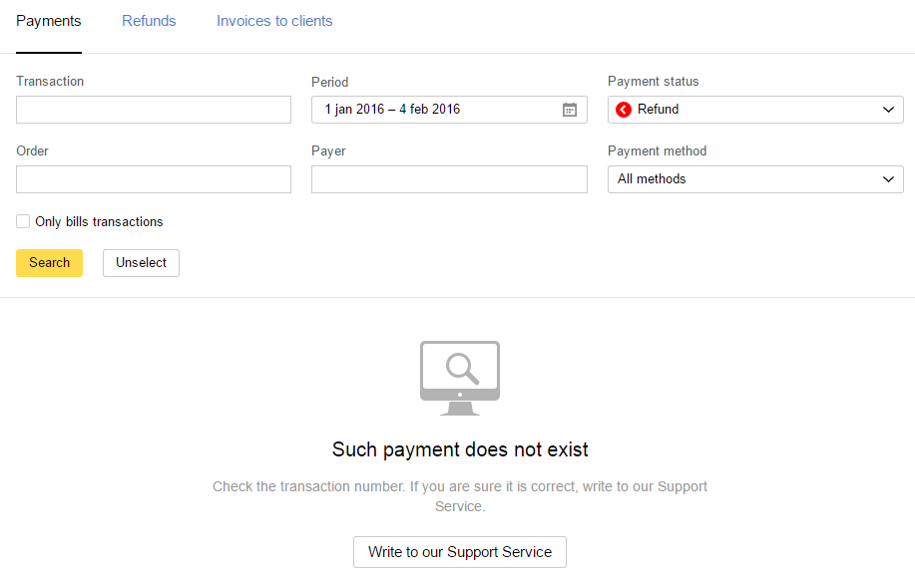This screenshot has height=579, width=915.
Task: Click the red Refund status icon
Action: 624,110
